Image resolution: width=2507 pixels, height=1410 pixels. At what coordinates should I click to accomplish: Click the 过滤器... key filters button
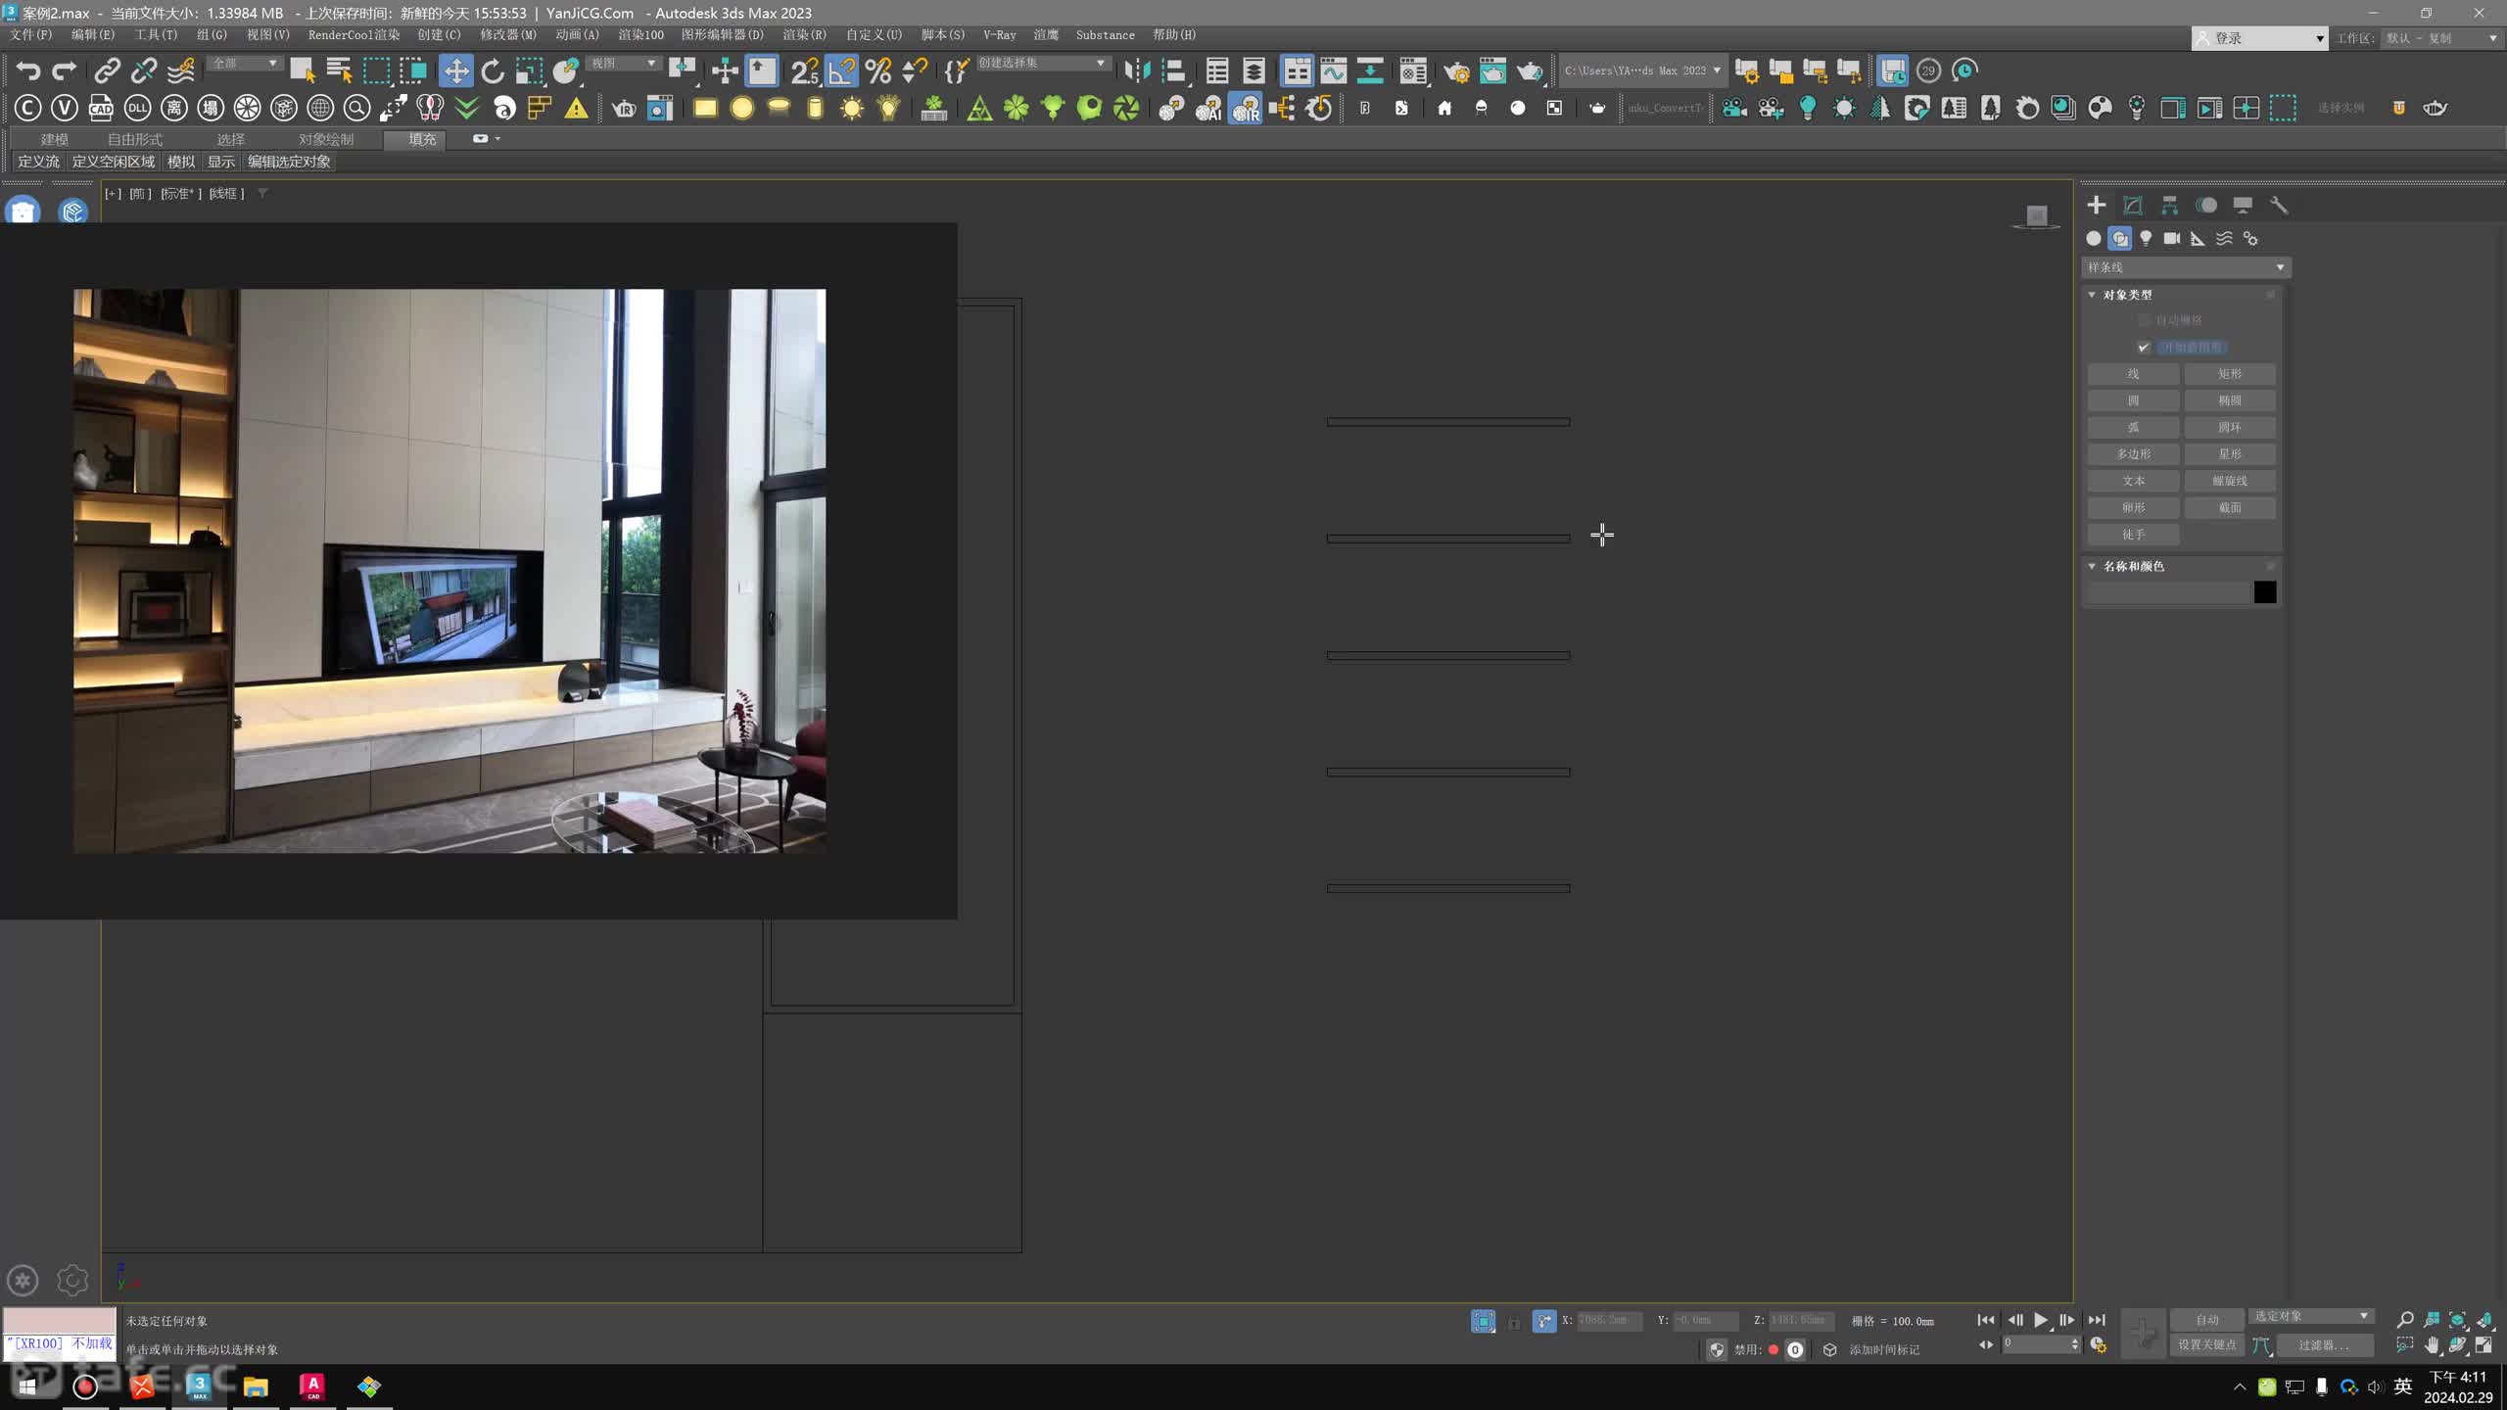tap(2324, 1345)
